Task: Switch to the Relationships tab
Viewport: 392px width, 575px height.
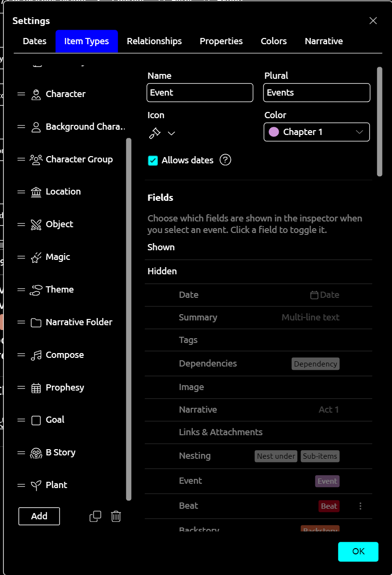Action: (154, 41)
